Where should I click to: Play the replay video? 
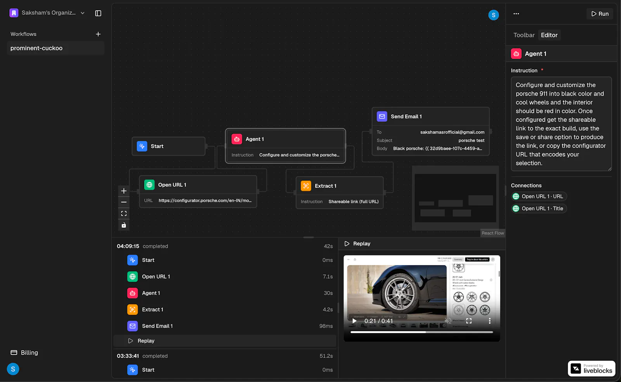coord(354,321)
